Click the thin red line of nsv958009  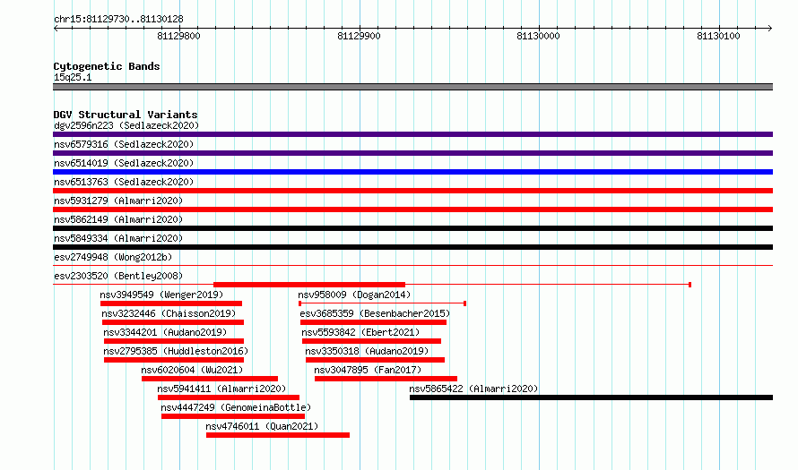pyautogui.click(x=382, y=303)
